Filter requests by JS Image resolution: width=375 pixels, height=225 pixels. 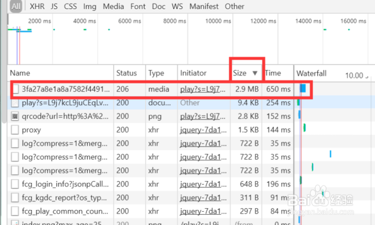pos(54,6)
